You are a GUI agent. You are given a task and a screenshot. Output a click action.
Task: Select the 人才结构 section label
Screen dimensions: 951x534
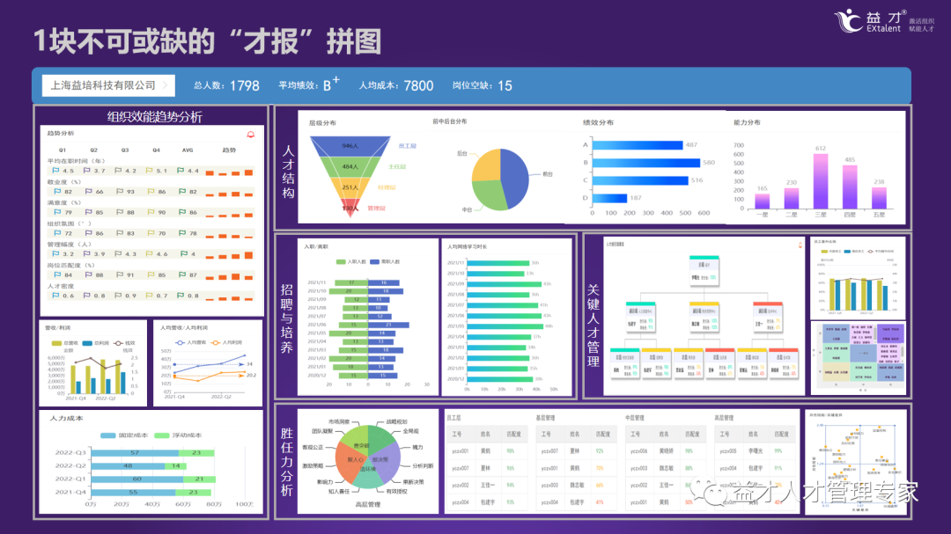(x=288, y=172)
